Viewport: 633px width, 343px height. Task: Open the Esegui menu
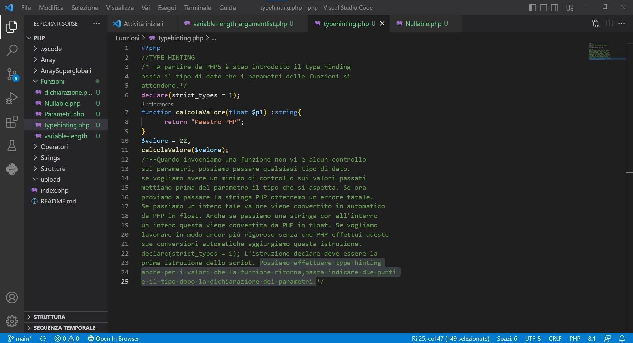[x=167, y=7]
